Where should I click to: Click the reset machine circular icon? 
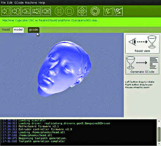(95, 11)
